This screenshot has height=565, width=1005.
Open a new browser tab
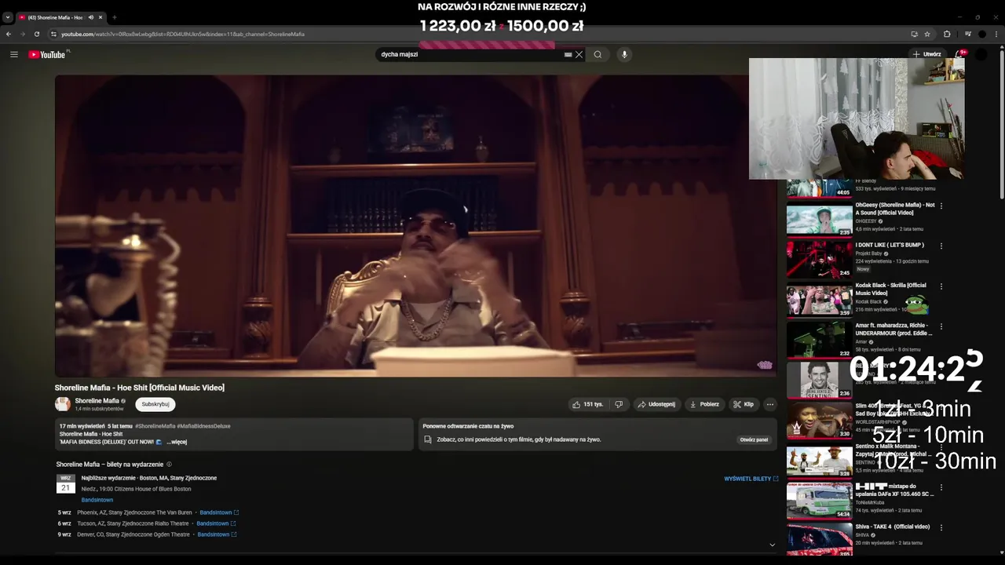point(115,17)
